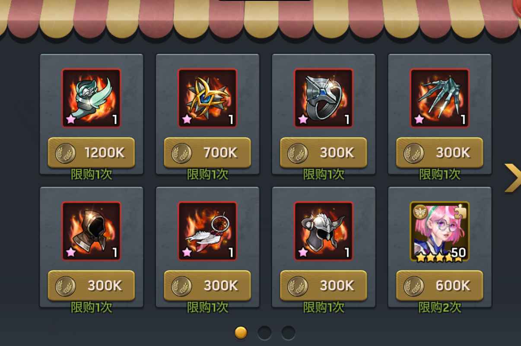
Task: Purchase the dreamcatcher charm for 300K
Action: coord(207,286)
